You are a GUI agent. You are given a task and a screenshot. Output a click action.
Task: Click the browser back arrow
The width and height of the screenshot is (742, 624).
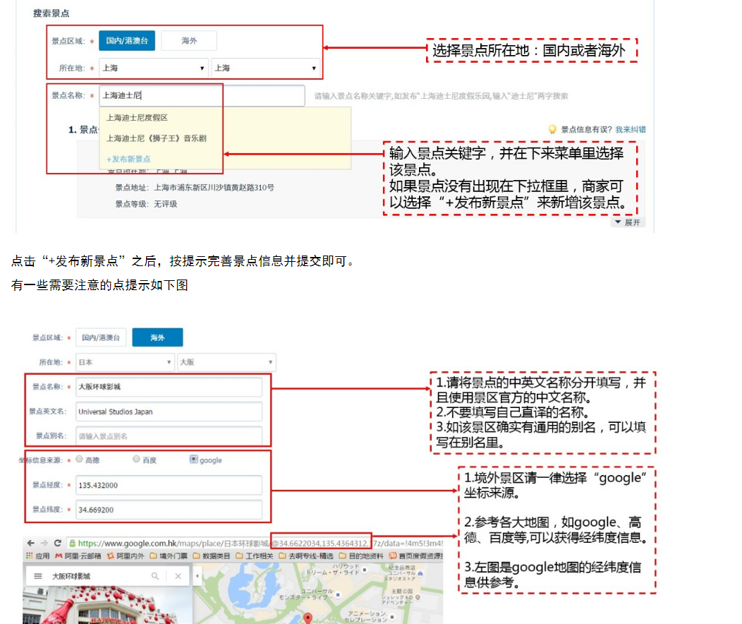click(31, 543)
